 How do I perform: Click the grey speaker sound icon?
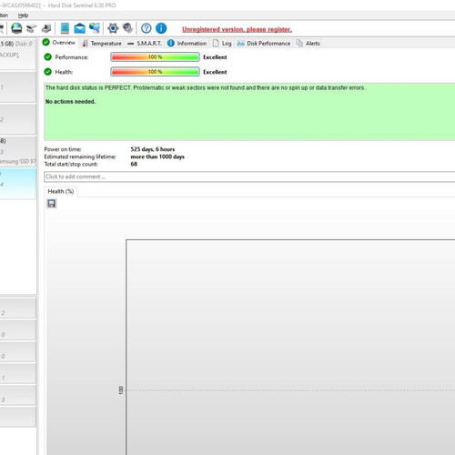(127, 28)
